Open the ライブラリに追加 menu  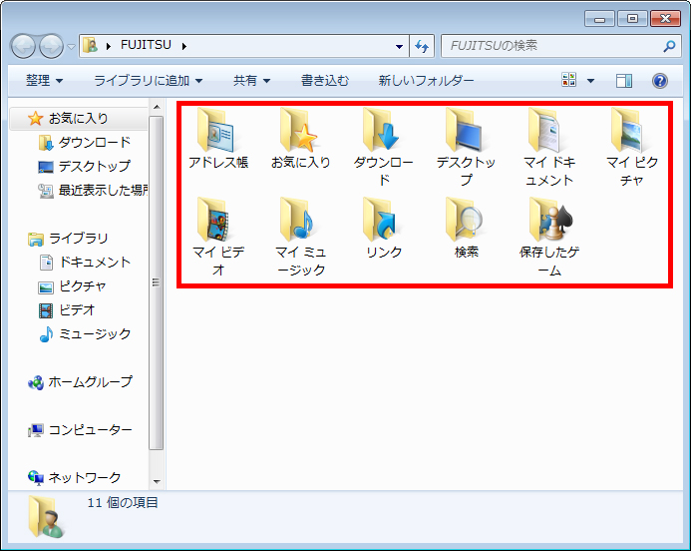click(148, 80)
